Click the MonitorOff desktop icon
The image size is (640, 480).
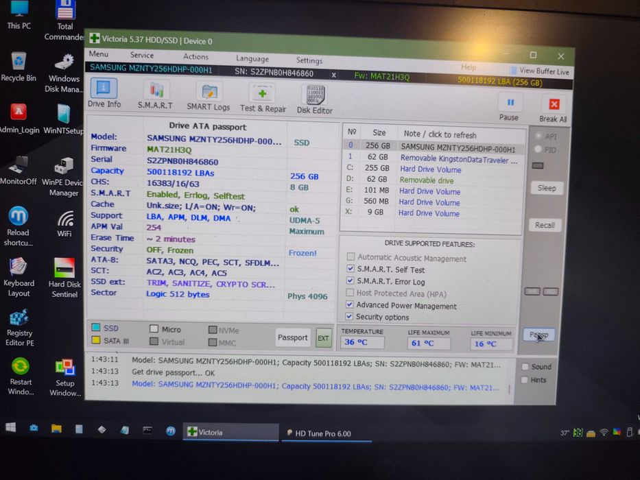[x=19, y=170]
